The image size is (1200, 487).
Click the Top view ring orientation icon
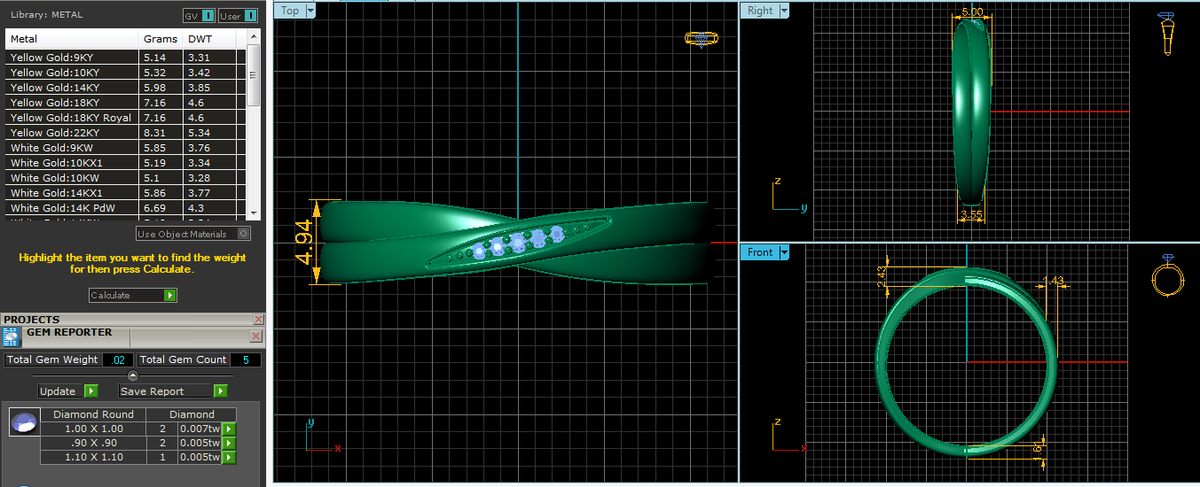pyautogui.click(x=702, y=39)
